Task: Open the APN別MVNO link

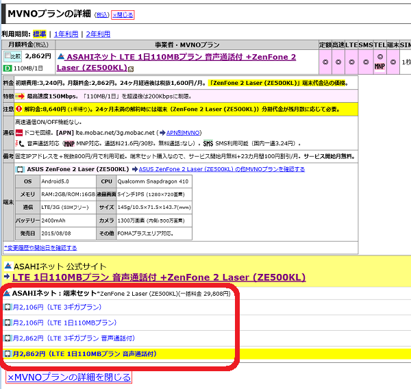Action: tap(183, 133)
